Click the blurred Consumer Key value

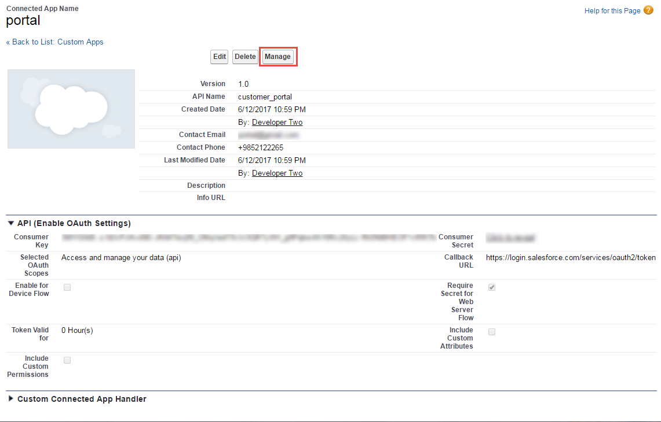(248, 237)
